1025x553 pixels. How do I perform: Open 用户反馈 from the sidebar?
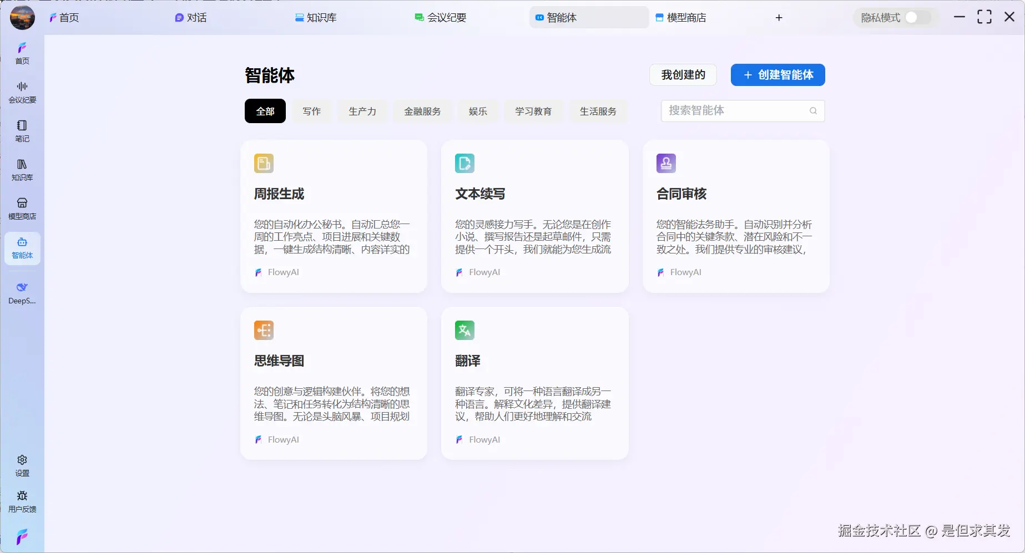tap(22, 501)
